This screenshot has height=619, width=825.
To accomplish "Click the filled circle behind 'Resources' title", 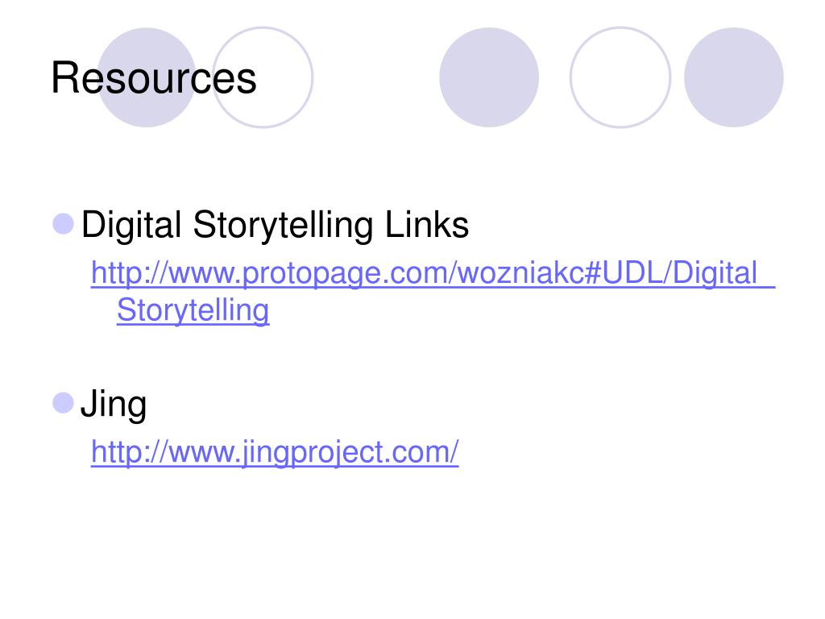I will click(147, 77).
